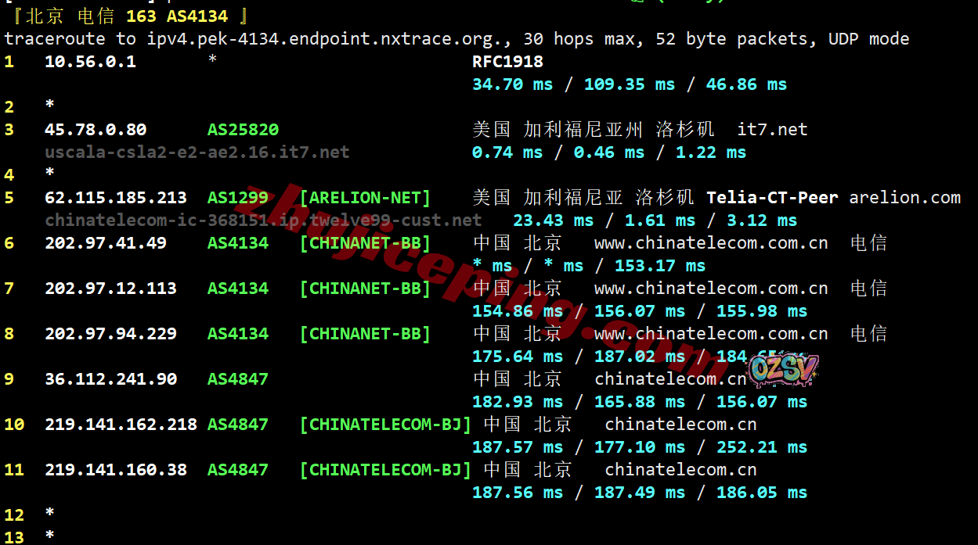Click the 北京 电信 163 AS4134 header

[127, 16]
